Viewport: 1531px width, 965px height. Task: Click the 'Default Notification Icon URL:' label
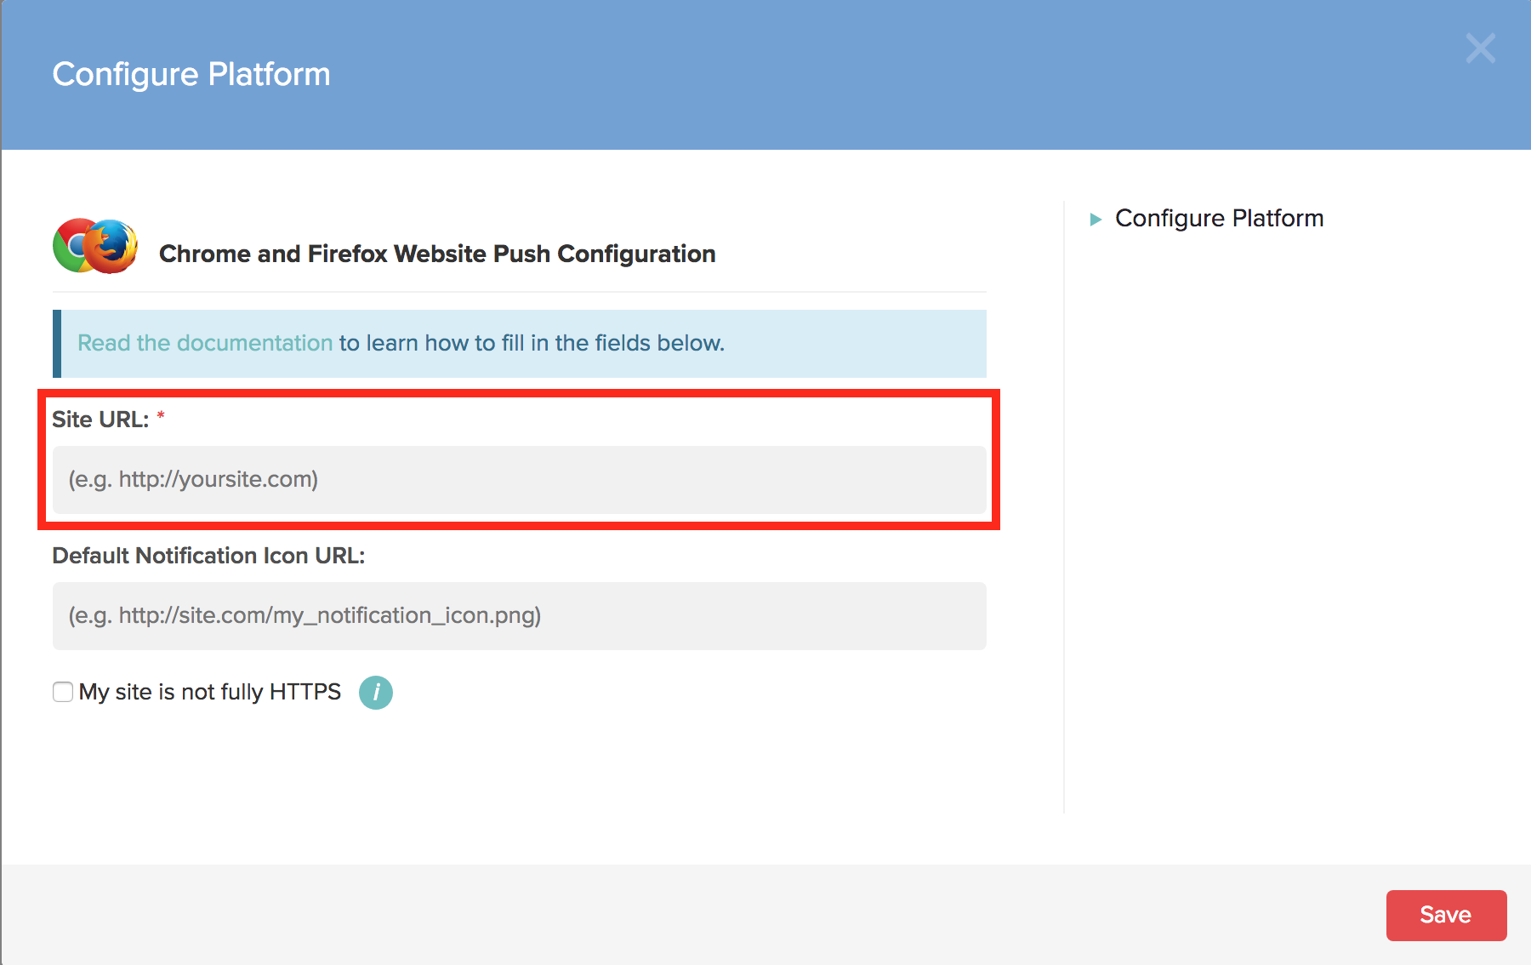(208, 556)
